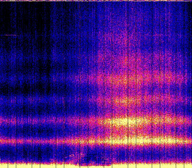This screenshot has height=168, width=192.
Task: Click the solid yellow band along the bottom edge
Action: coord(96,165)
